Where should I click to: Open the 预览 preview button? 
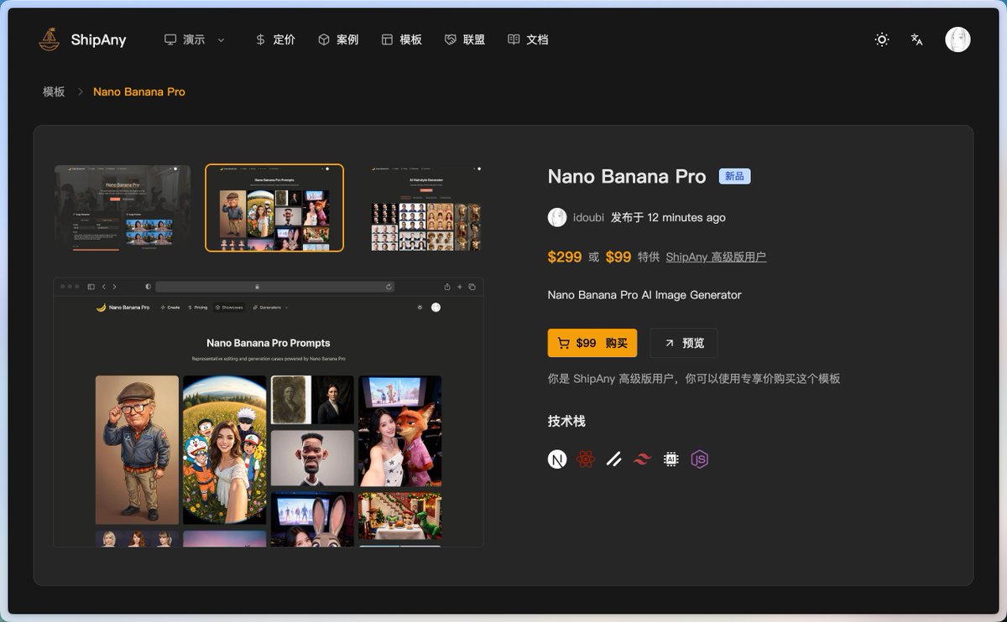(683, 343)
